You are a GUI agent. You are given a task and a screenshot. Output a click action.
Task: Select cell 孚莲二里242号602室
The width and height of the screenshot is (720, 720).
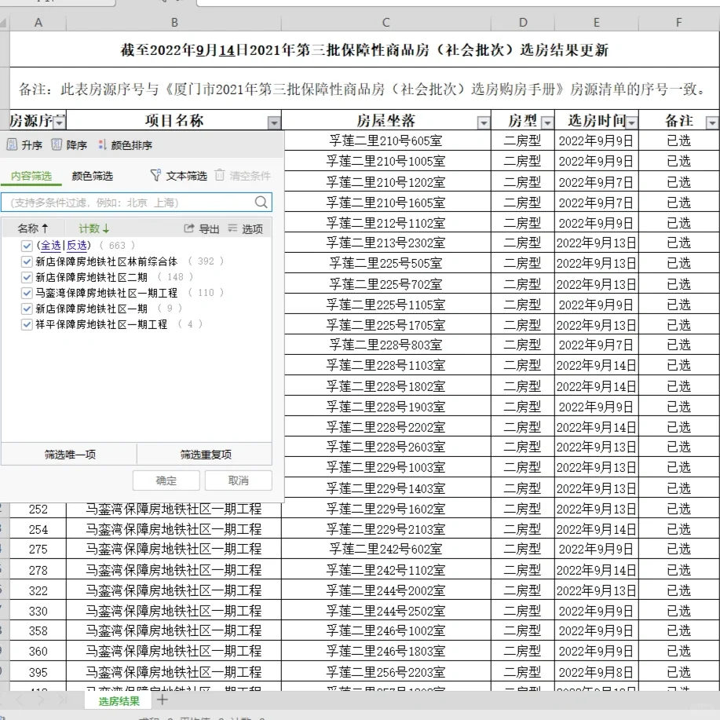click(386, 549)
